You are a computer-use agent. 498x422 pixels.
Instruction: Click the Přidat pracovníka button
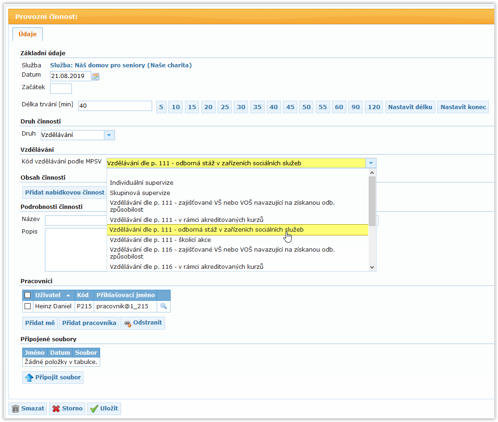89,323
